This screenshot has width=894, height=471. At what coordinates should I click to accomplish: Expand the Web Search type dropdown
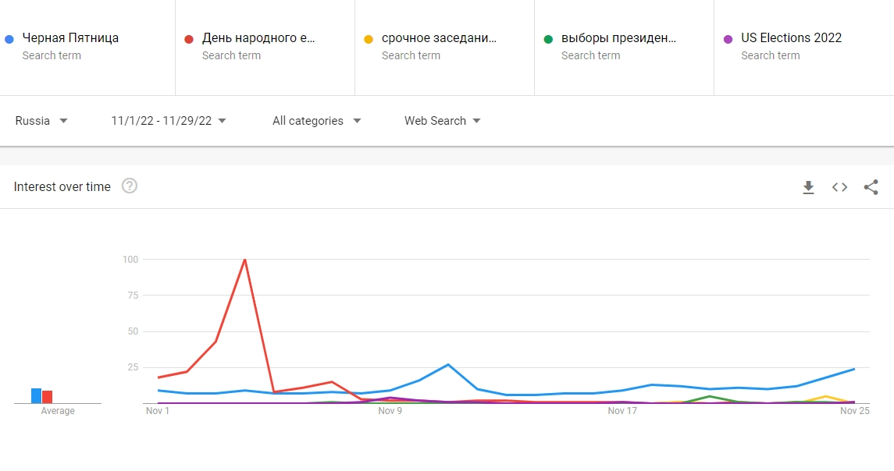pos(442,121)
